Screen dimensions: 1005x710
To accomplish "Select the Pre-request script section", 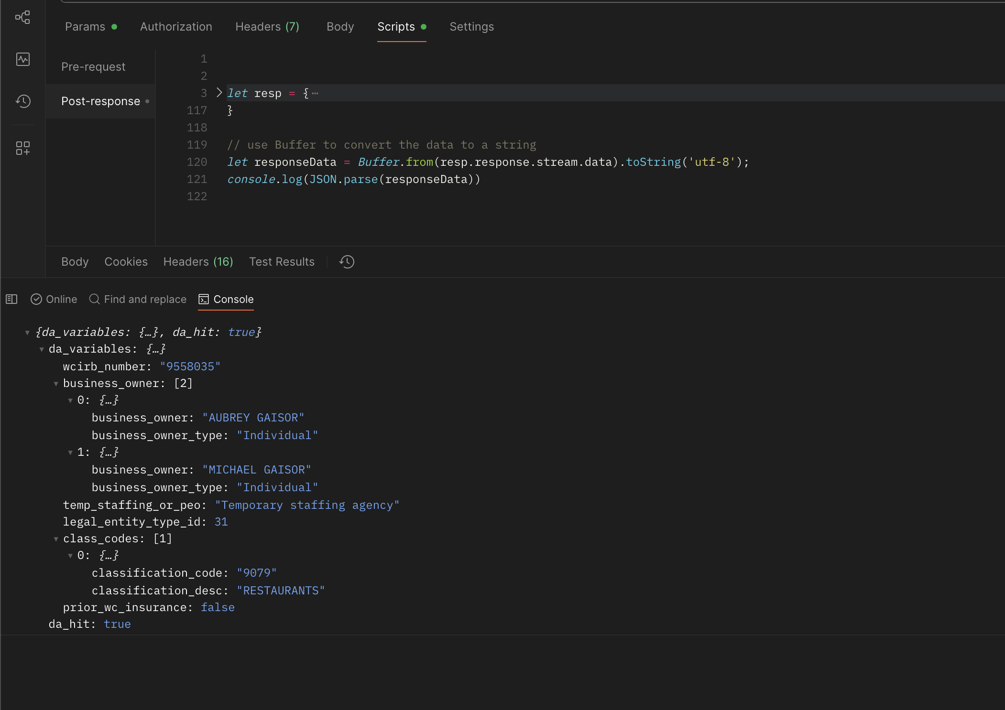I will tap(93, 67).
